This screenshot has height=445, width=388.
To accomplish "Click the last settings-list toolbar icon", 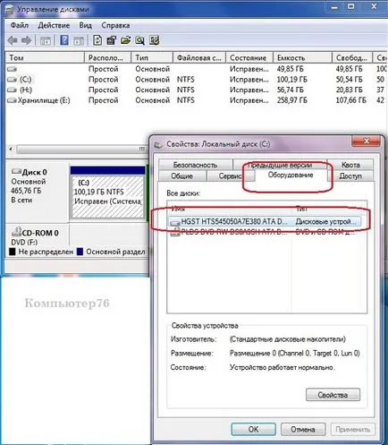I will (155, 40).
